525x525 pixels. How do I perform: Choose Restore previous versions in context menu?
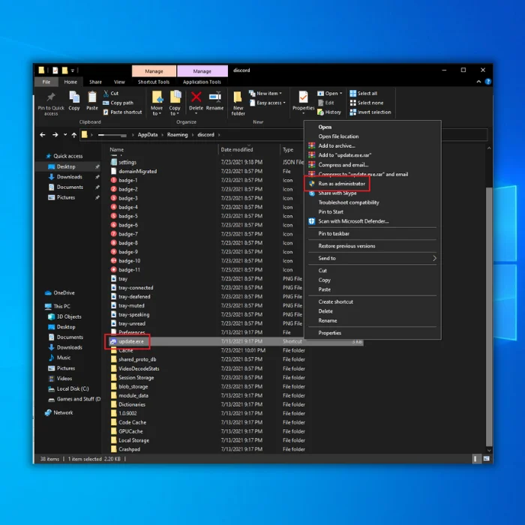click(x=346, y=246)
